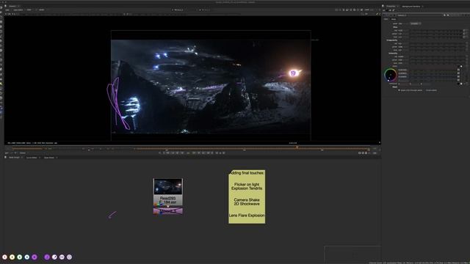The image size is (470, 264).
Task: Switch to the Properties tab
Action: 391,6
